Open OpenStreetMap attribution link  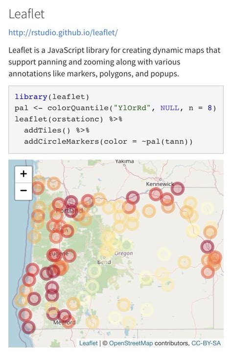pyautogui.click(x=131, y=343)
